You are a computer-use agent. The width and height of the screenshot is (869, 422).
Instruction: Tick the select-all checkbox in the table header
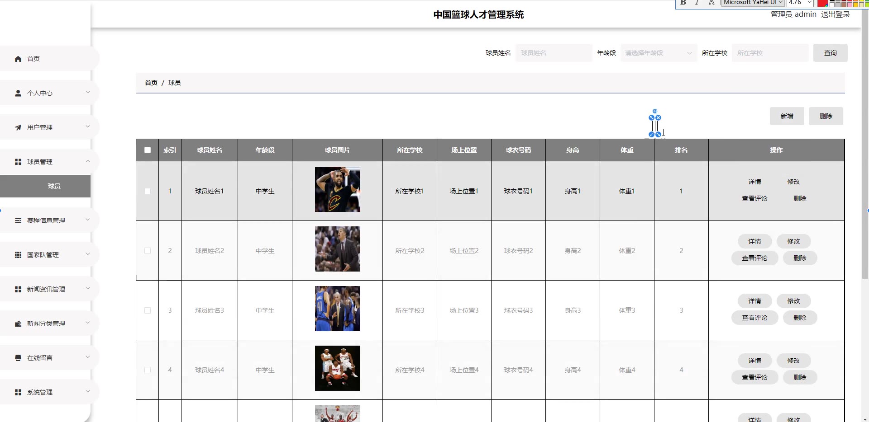coord(148,150)
